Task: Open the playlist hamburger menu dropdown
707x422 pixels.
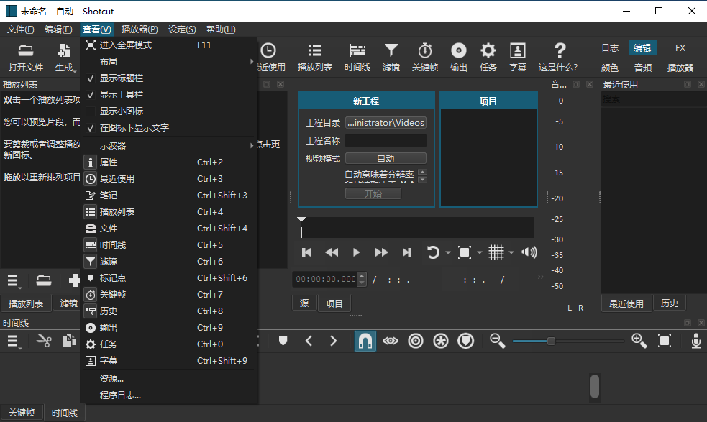Action: pyautogui.click(x=14, y=280)
